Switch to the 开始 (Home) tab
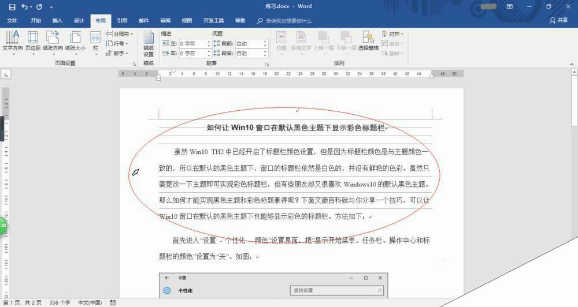Viewport: 578px width, 307px height. pyautogui.click(x=36, y=21)
